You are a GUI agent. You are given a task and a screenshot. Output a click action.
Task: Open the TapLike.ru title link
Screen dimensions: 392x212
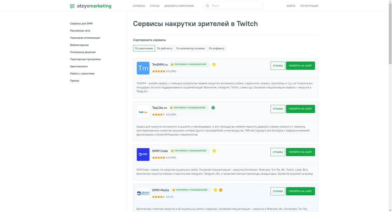[159, 108]
